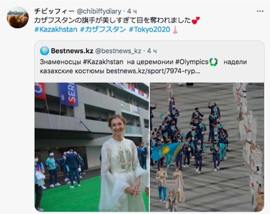Open the #Kazakhstan hashtag in the quoted tweet
The height and width of the screenshot is (214, 270).
coord(103,62)
